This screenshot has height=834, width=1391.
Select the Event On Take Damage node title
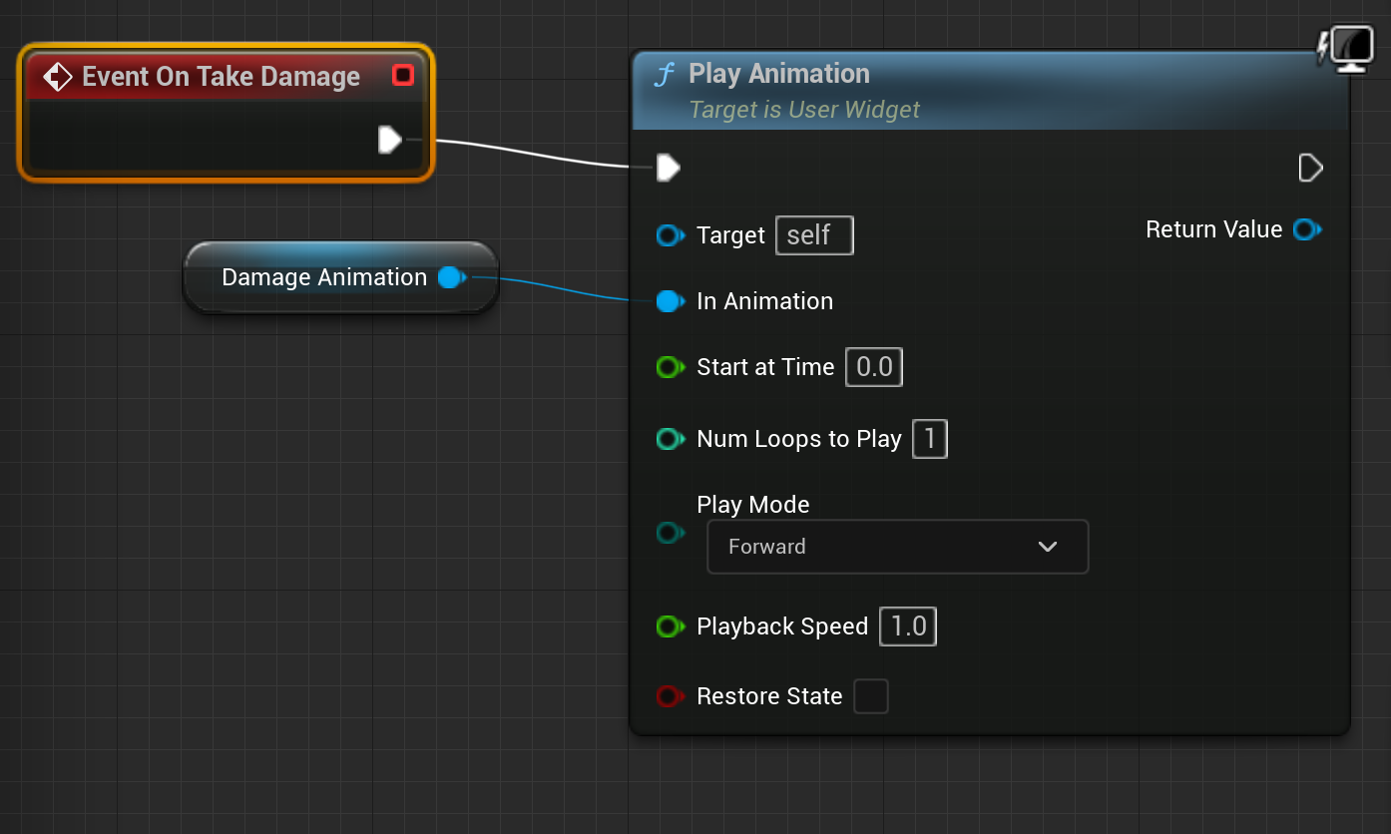coord(221,77)
